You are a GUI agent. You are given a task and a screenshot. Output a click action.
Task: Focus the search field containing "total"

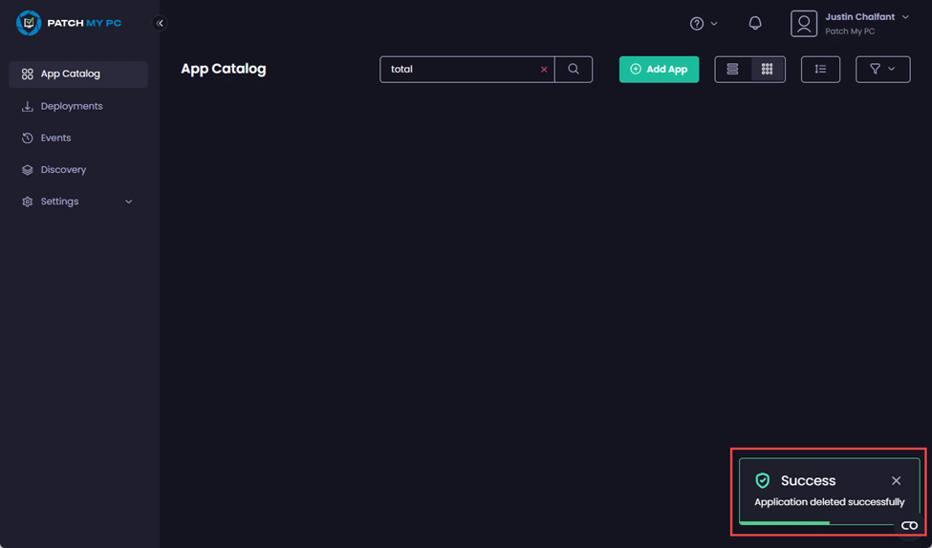click(459, 69)
